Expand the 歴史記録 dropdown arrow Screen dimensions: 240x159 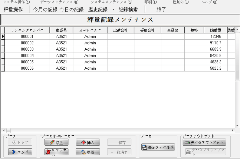click(x=113, y=9)
